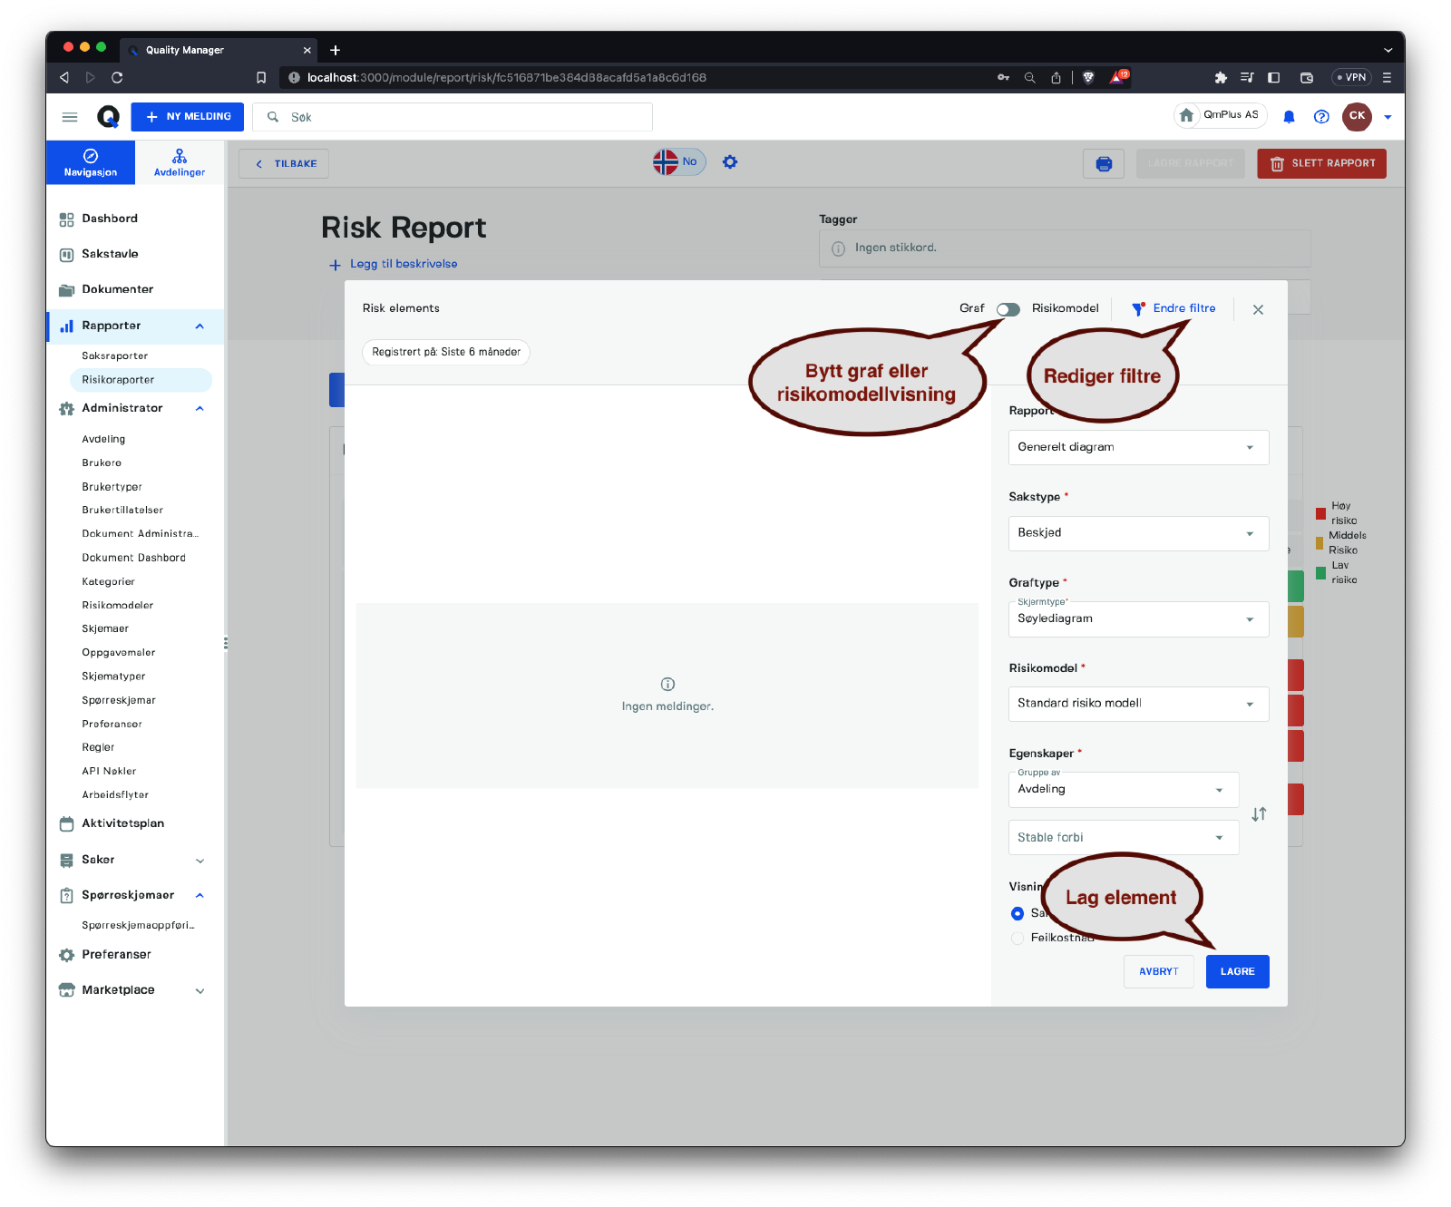
Task: Close the Risk elements dialog
Action: click(x=1258, y=310)
